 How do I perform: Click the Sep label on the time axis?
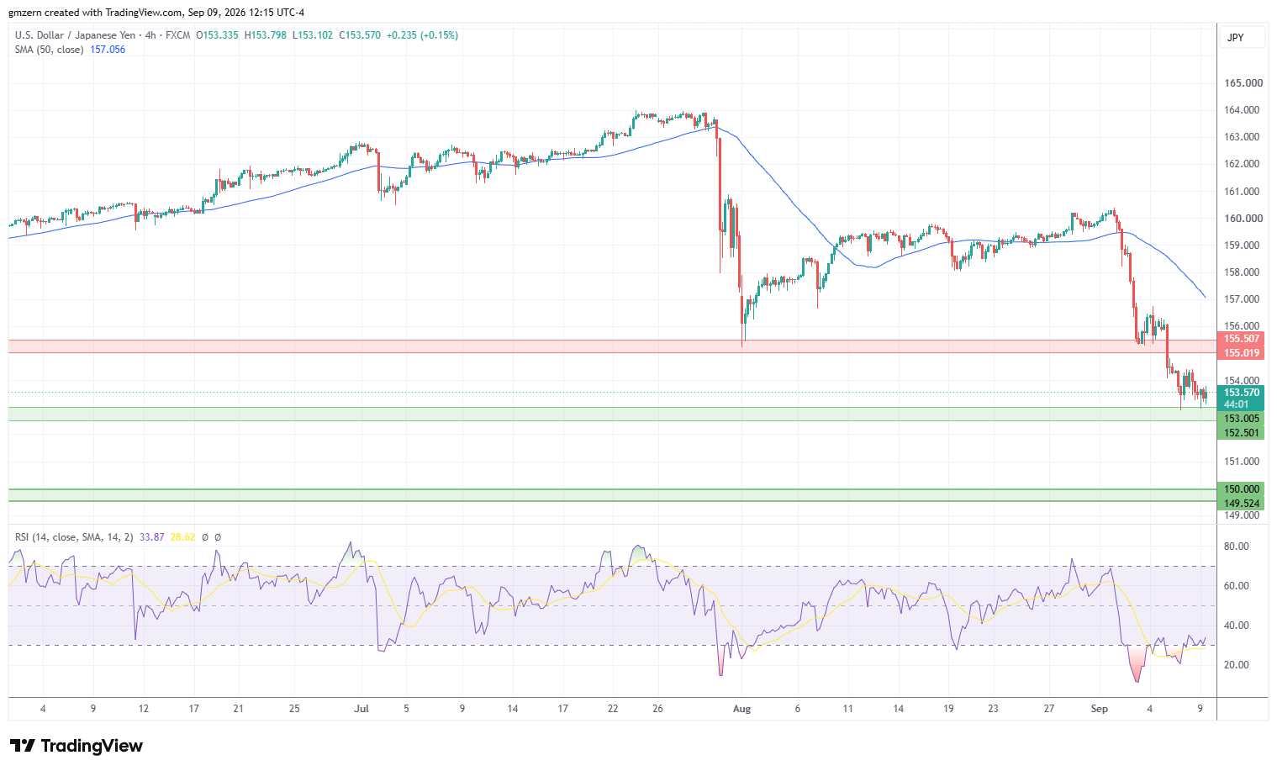[1100, 709]
